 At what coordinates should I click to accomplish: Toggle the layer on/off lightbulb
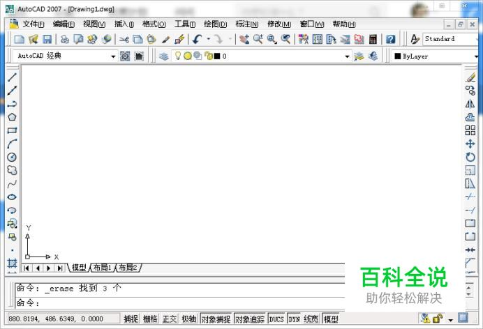click(x=178, y=56)
